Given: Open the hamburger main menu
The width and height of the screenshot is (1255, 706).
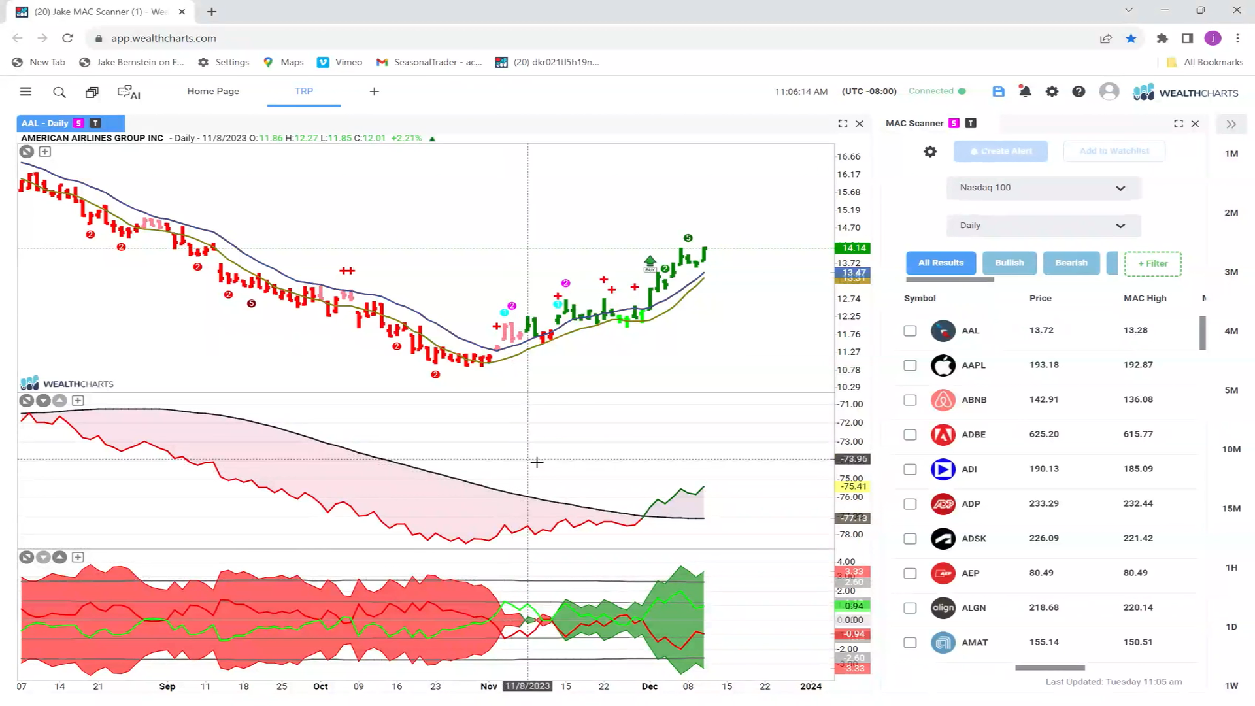Looking at the screenshot, I should tap(25, 92).
